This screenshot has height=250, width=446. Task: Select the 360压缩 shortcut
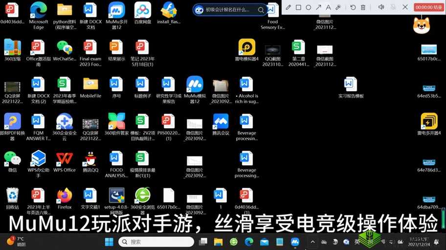click(x=13, y=51)
